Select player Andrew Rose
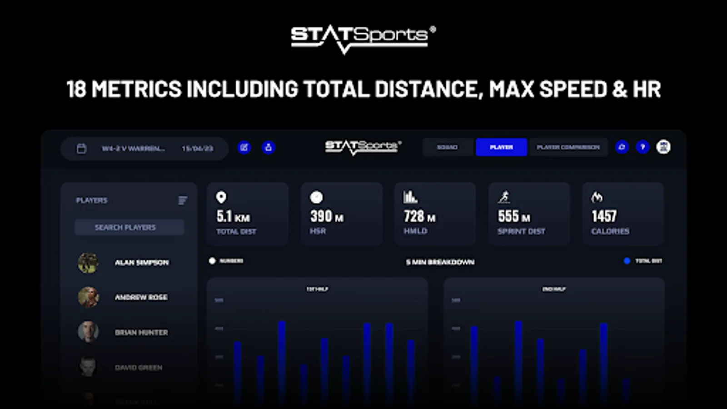Viewport: 727px width, 409px height. tap(141, 297)
